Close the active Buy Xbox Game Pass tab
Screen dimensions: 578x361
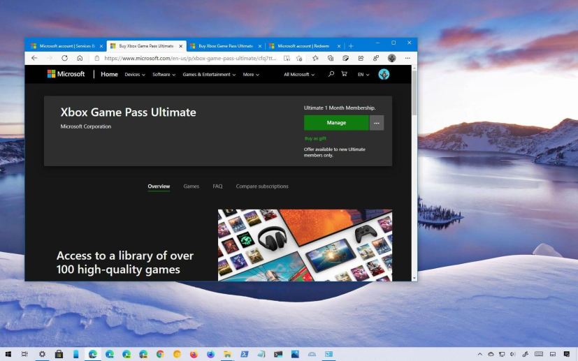[x=180, y=46]
